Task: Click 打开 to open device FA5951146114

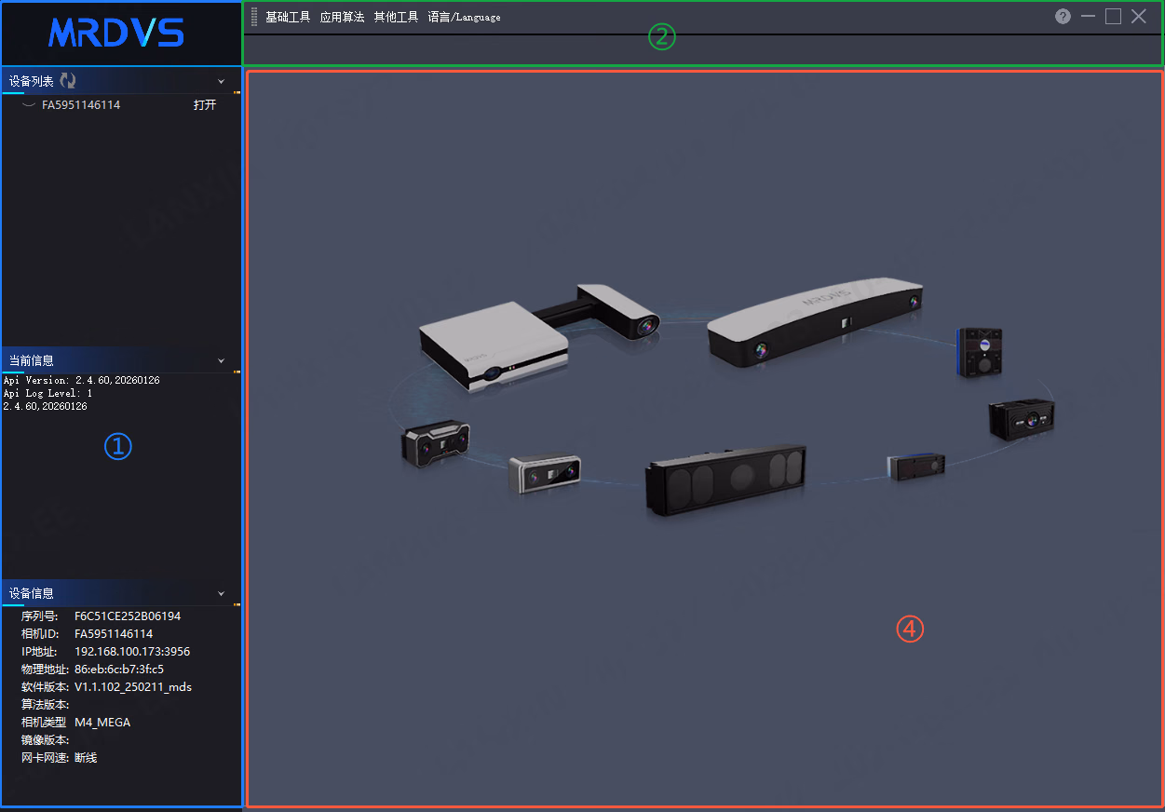Action: coord(205,105)
